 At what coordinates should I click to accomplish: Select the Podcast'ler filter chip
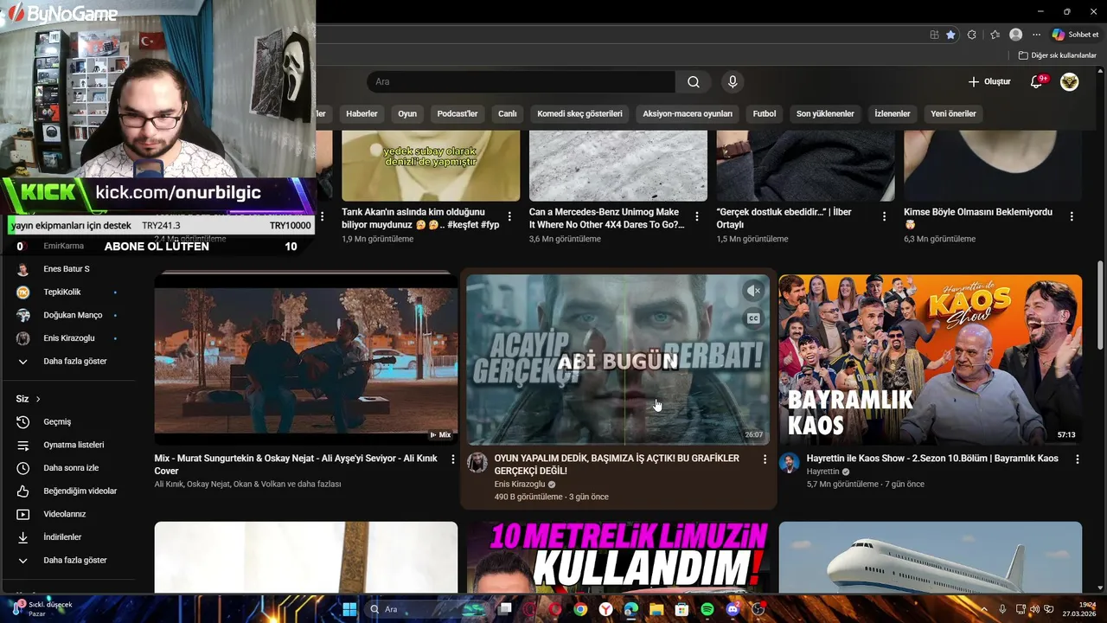click(x=458, y=113)
